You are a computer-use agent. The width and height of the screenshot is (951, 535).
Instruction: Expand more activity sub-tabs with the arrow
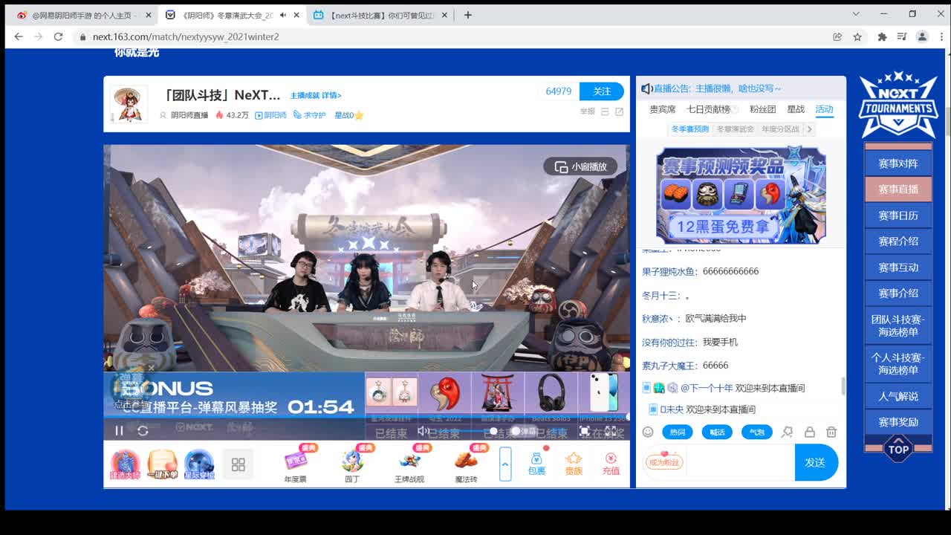(x=809, y=129)
